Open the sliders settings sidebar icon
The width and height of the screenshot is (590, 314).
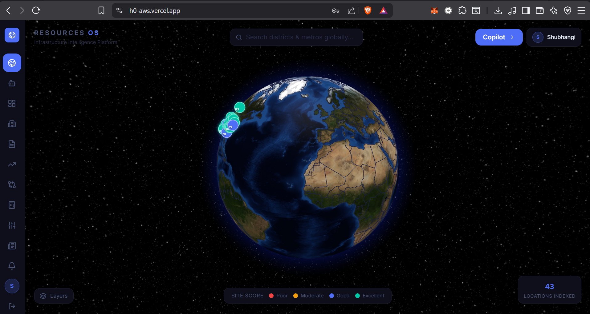(x=12, y=225)
